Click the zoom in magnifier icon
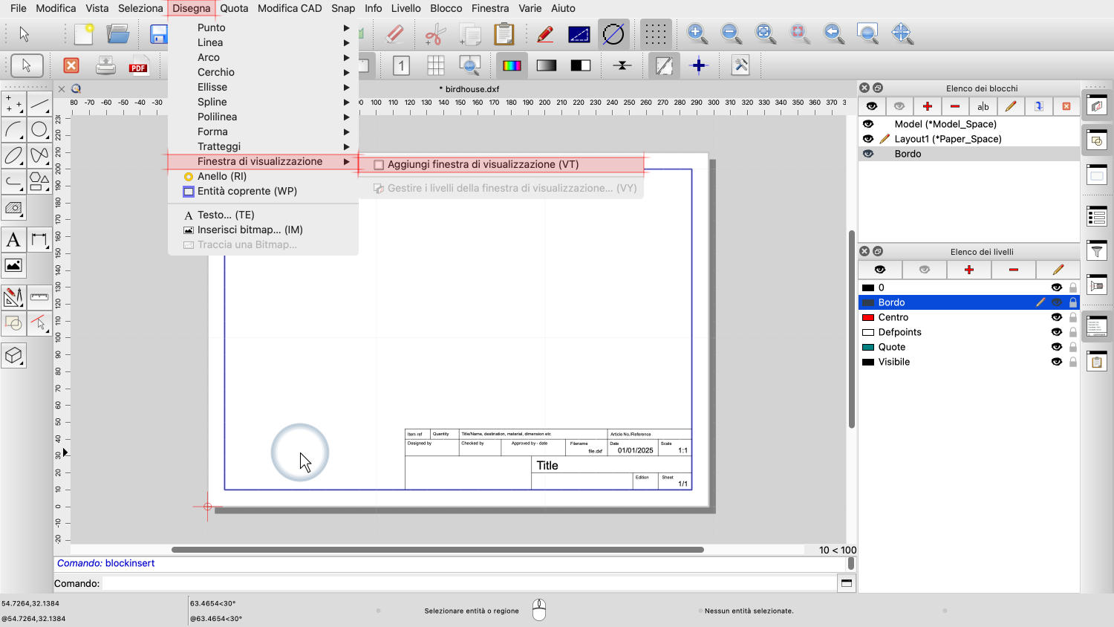1114x627 pixels. point(697,33)
